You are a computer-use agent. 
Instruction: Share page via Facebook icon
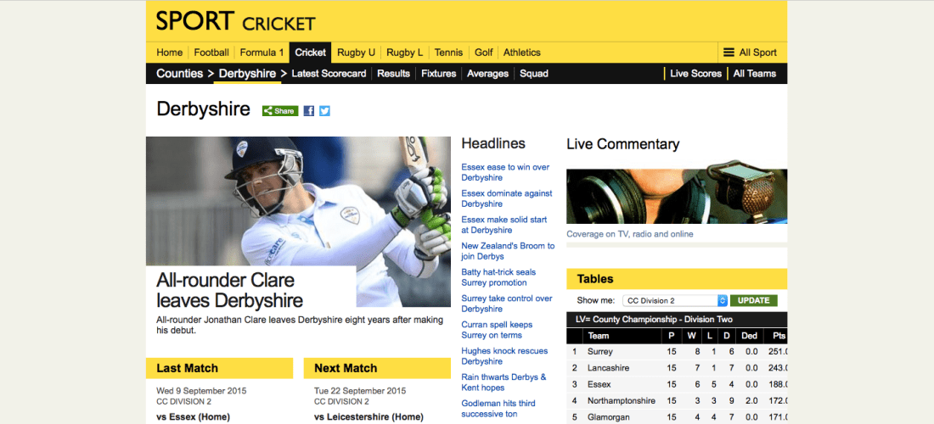pos(309,111)
